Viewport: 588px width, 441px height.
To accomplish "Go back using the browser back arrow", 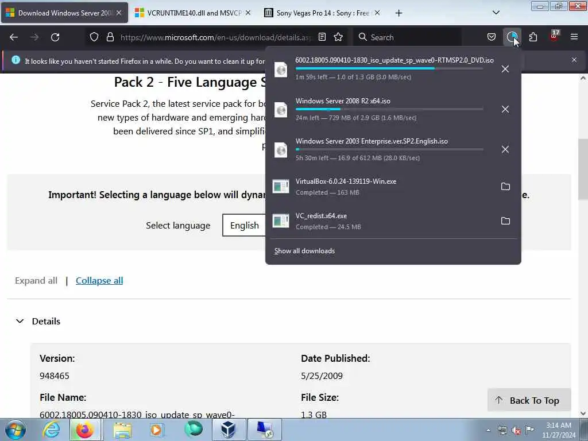I will (x=14, y=37).
